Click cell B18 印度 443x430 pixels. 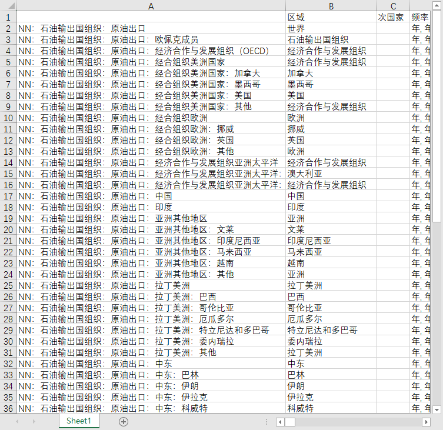[x=331, y=207]
